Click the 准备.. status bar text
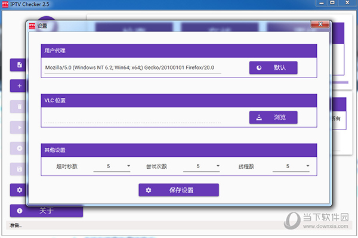This screenshot has height=238, width=358. (x=16, y=225)
